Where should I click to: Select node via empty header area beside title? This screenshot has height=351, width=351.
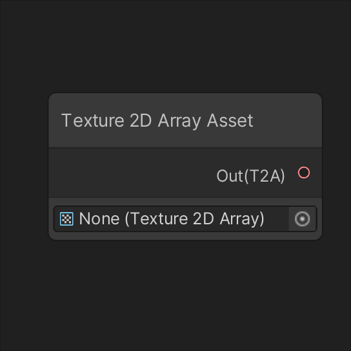(286, 121)
